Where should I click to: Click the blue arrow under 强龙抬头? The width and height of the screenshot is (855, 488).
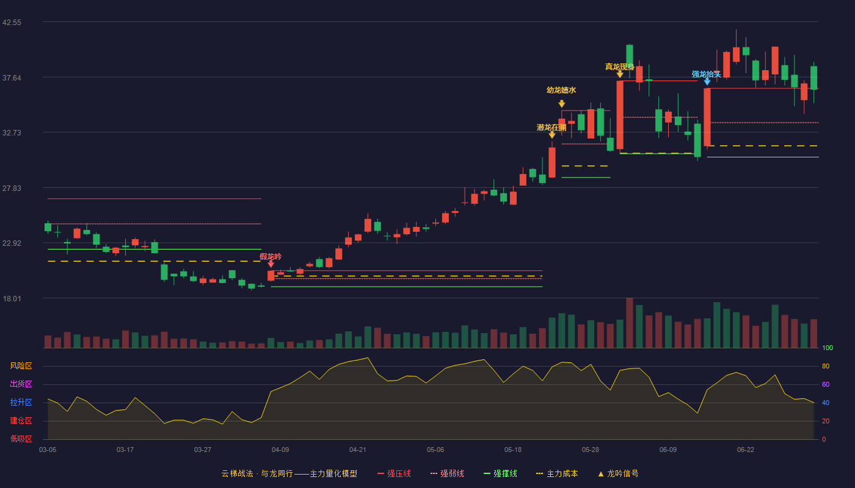[707, 82]
